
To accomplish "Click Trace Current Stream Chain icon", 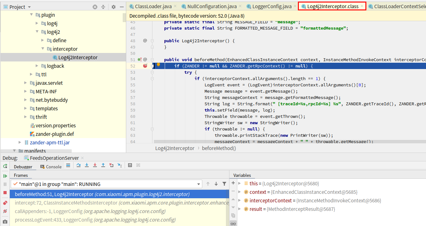I will (138, 165).
